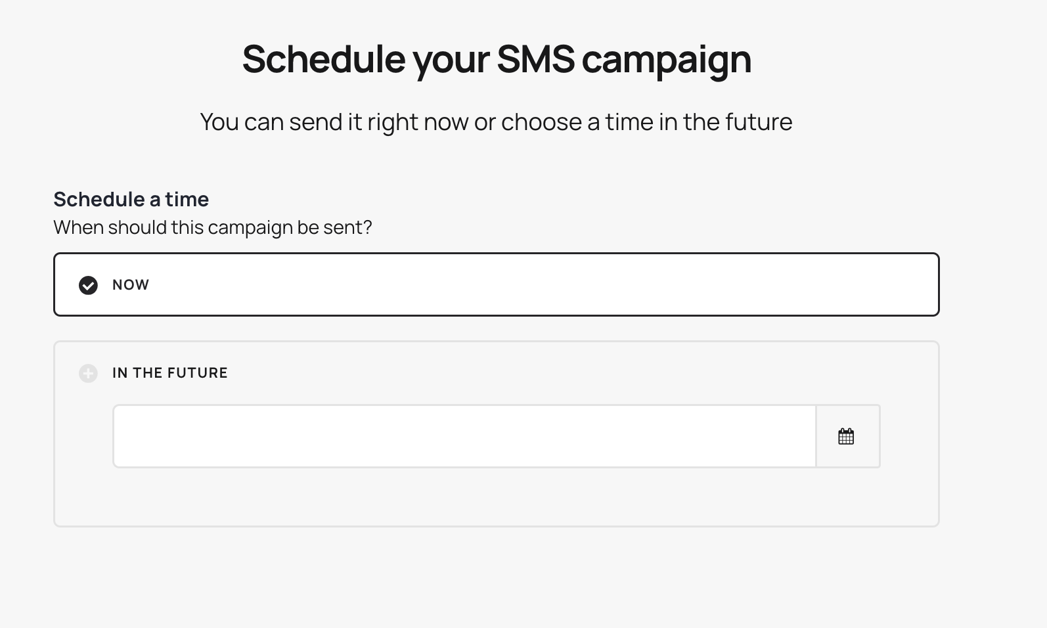The image size is (1047, 628).
Task: Click the word "Schedule" in the page title
Action: pyautogui.click(x=324, y=59)
